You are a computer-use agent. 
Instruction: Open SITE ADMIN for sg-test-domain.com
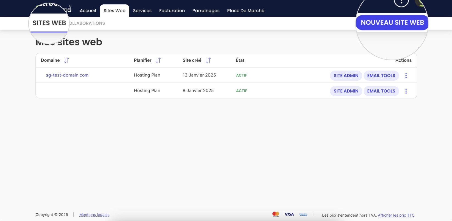[x=346, y=76]
